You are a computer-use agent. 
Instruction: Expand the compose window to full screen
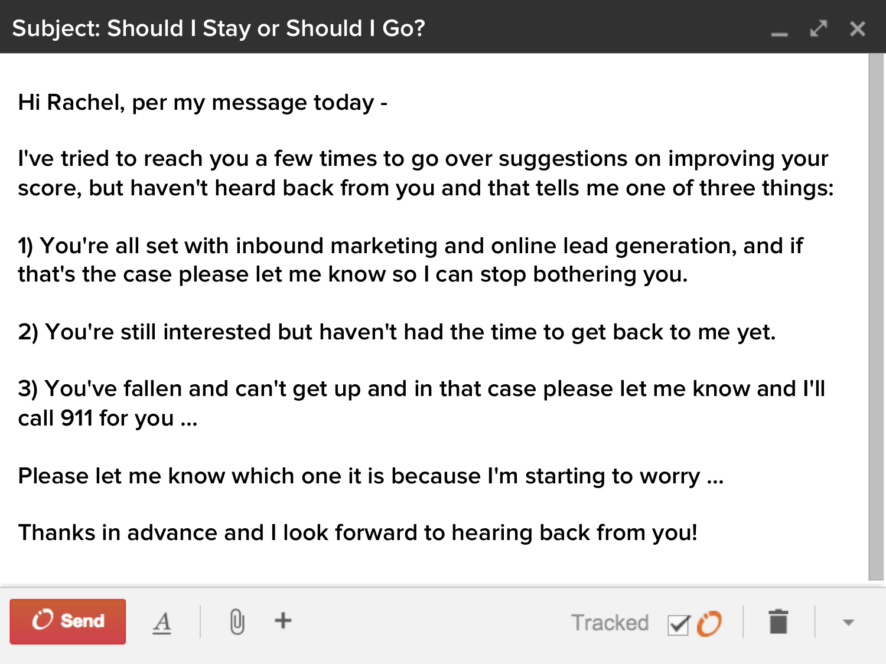coord(819,28)
